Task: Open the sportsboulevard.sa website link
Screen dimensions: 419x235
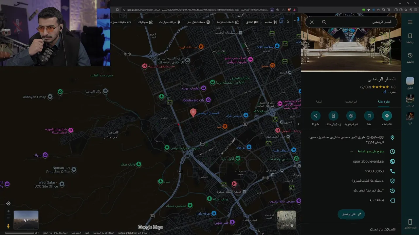Action: pyautogui.click(x=368, y=161)
